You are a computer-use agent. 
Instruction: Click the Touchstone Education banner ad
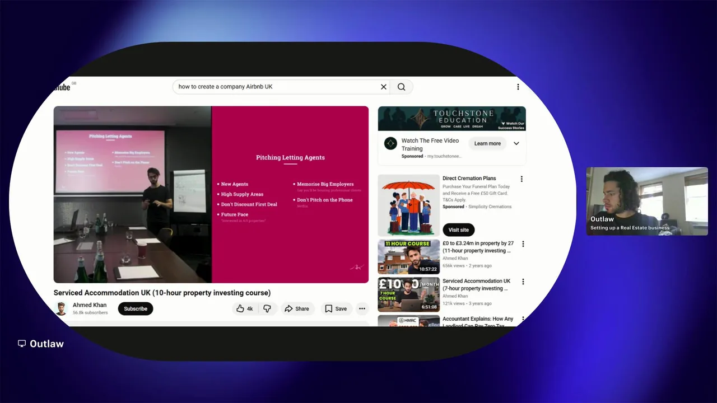[x=452, y=119]
